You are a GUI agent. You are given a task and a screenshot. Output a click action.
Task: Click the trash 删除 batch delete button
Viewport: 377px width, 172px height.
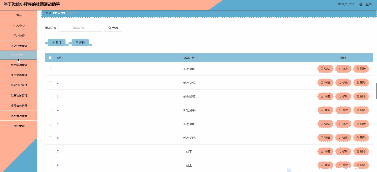coord(80,43)
